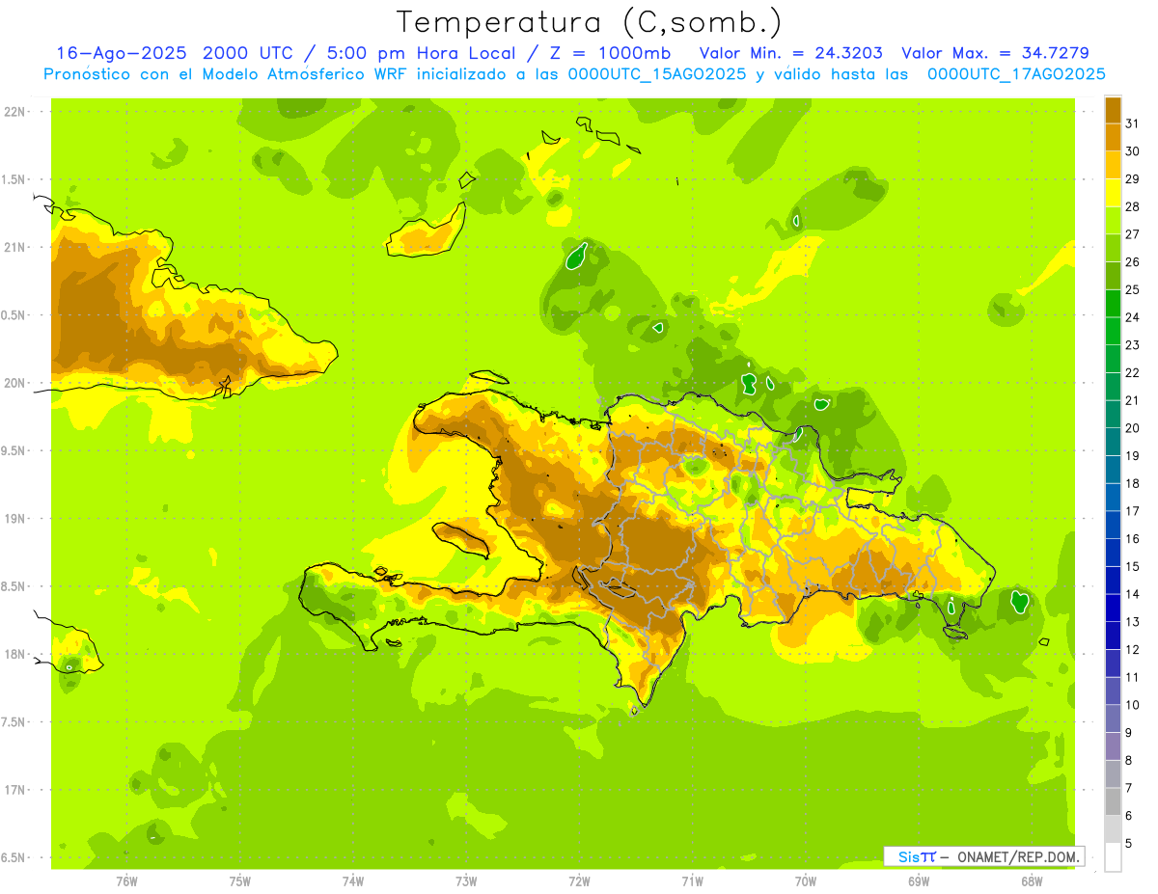
Task: Click the '22N' latitude label
Action: (x=14, y=112)
